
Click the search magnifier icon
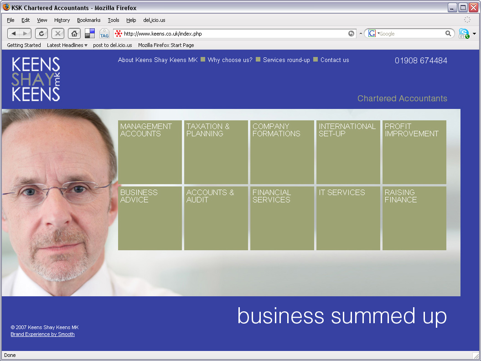(448, 33)
